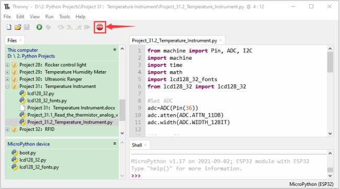The image size is (340, 189).
Task: Open the Edit menu
Action: coord(20,17)
